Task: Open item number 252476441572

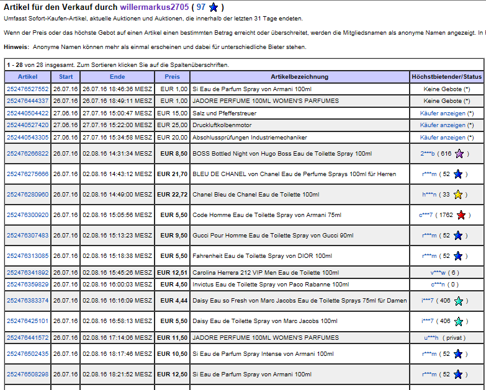Action: click(27, 338)
